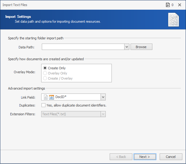Click the document counter number 0
The height and width of the screenshot is (164, 186).
click(172, 5)
